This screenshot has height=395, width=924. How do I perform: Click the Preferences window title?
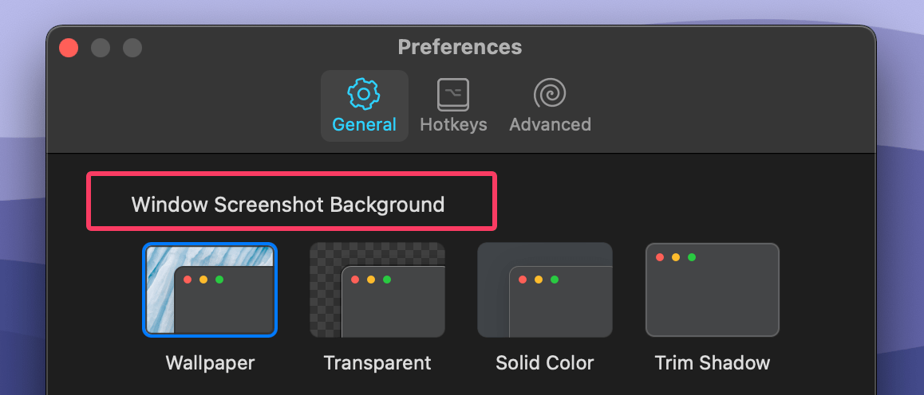point(460,47)
